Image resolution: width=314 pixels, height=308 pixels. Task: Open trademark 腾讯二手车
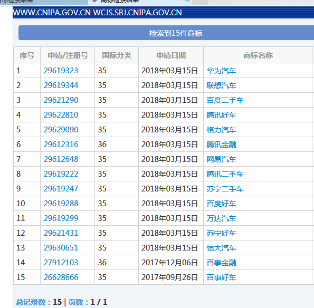[x=225, y=174]
